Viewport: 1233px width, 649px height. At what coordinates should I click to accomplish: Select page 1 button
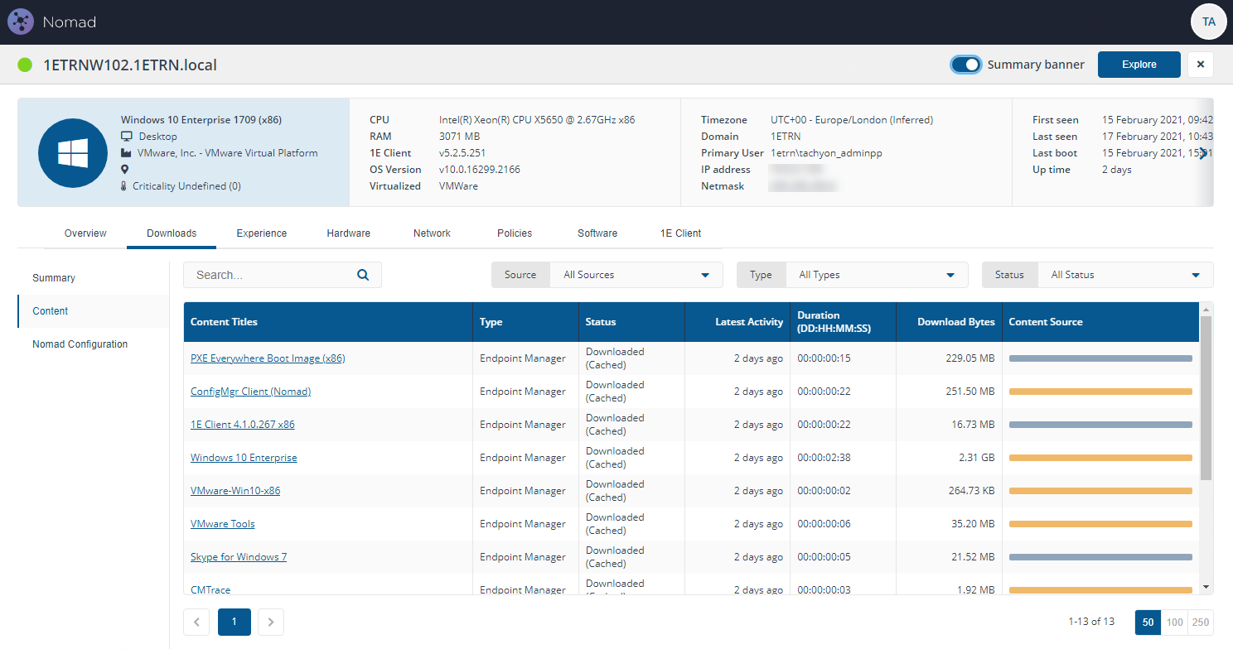pos(235,622)
